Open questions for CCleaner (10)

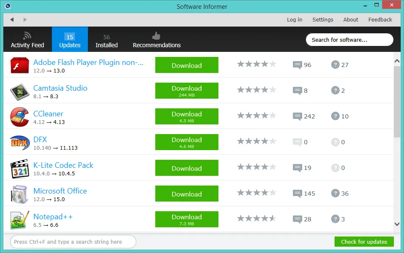(x=340, y=116)
